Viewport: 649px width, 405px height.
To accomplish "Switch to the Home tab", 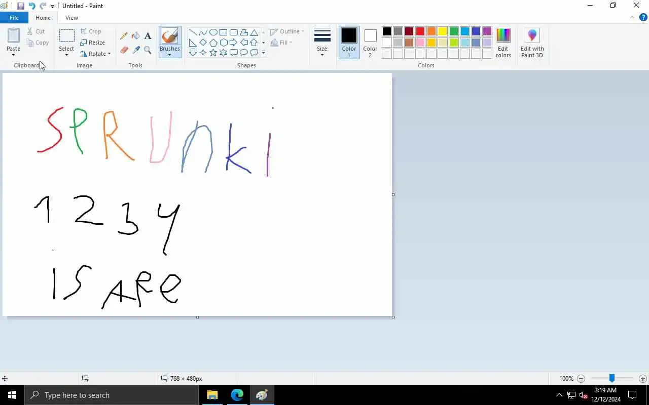I will coord(43,18).
